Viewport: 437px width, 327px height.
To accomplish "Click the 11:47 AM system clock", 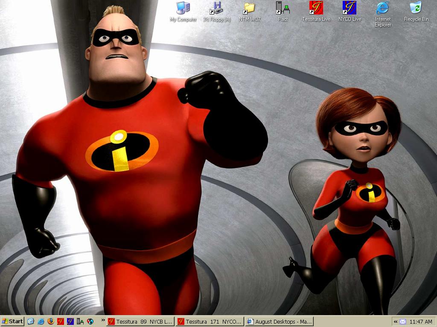I will click(420, 322).
